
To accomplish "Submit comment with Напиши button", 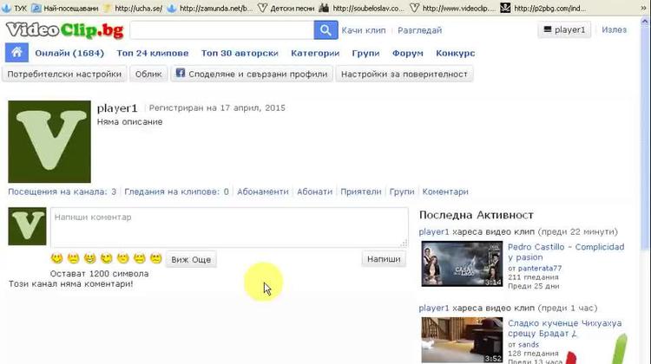I will [x=384, y=259].
